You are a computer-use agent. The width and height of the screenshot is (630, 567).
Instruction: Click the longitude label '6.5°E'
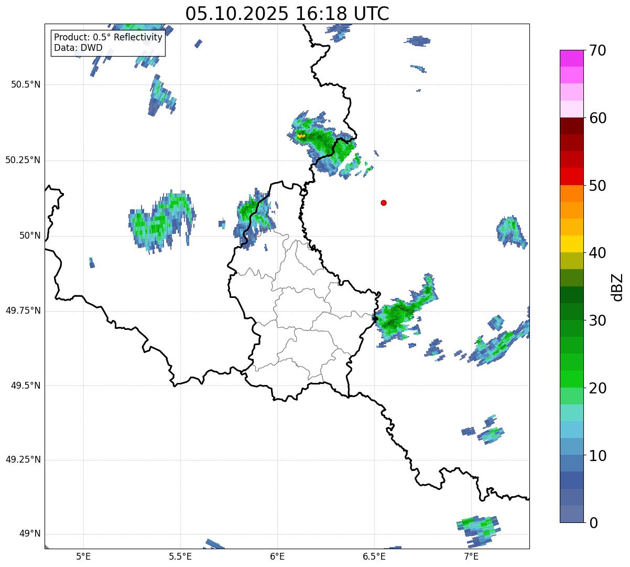point(374,556)
